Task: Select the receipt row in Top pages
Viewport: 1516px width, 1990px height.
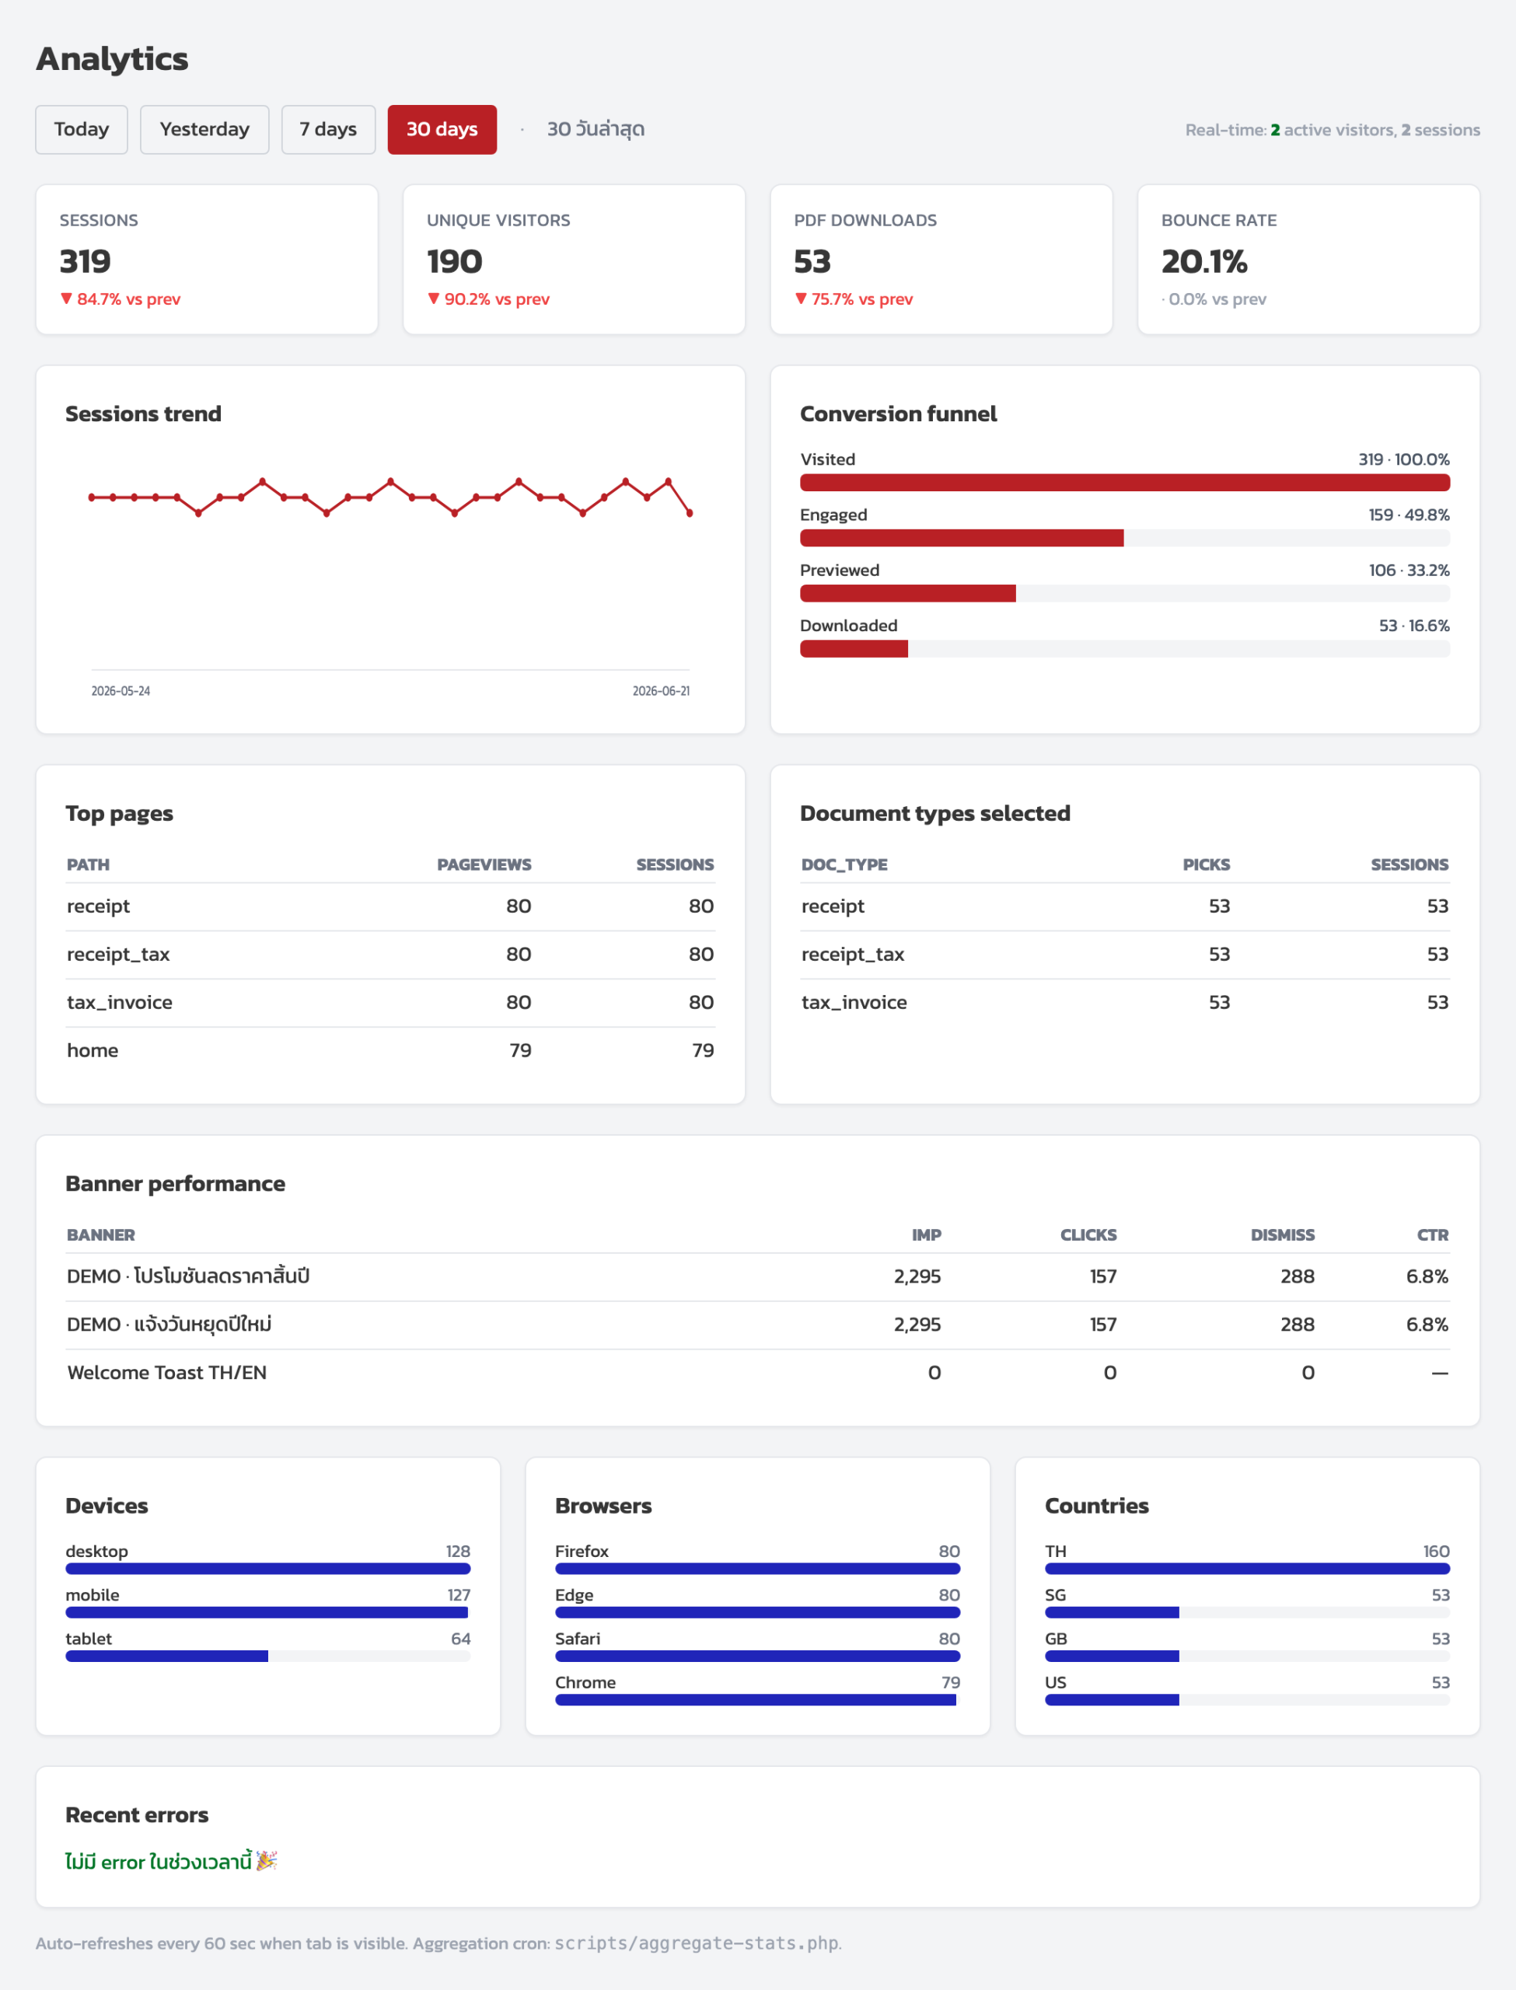Action: tap(389, 906)
